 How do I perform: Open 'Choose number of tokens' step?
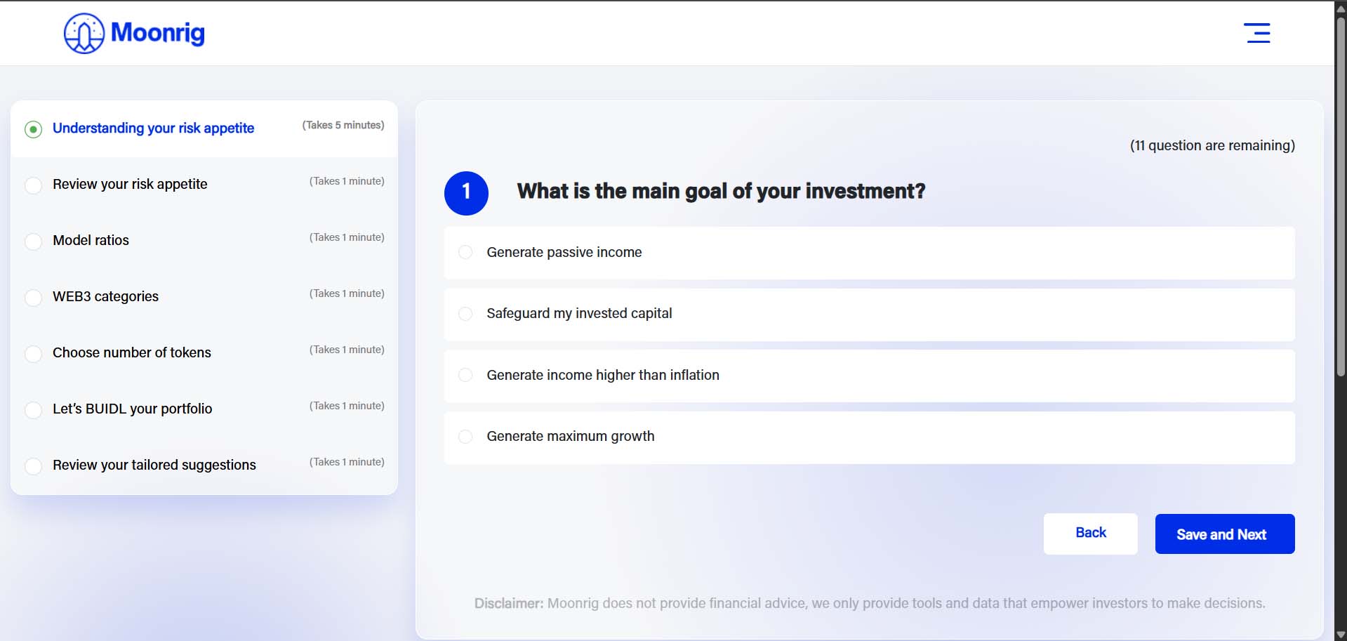204,353
